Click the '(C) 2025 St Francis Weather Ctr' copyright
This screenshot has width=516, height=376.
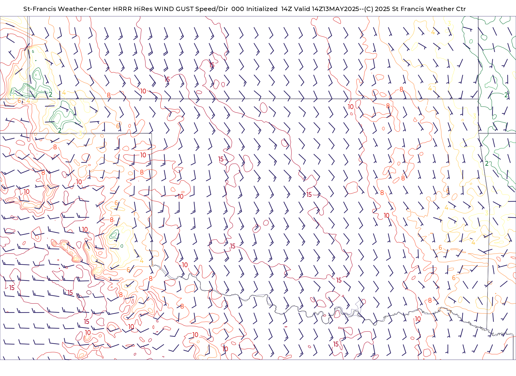pyautogui.click(x=415, y=9)
